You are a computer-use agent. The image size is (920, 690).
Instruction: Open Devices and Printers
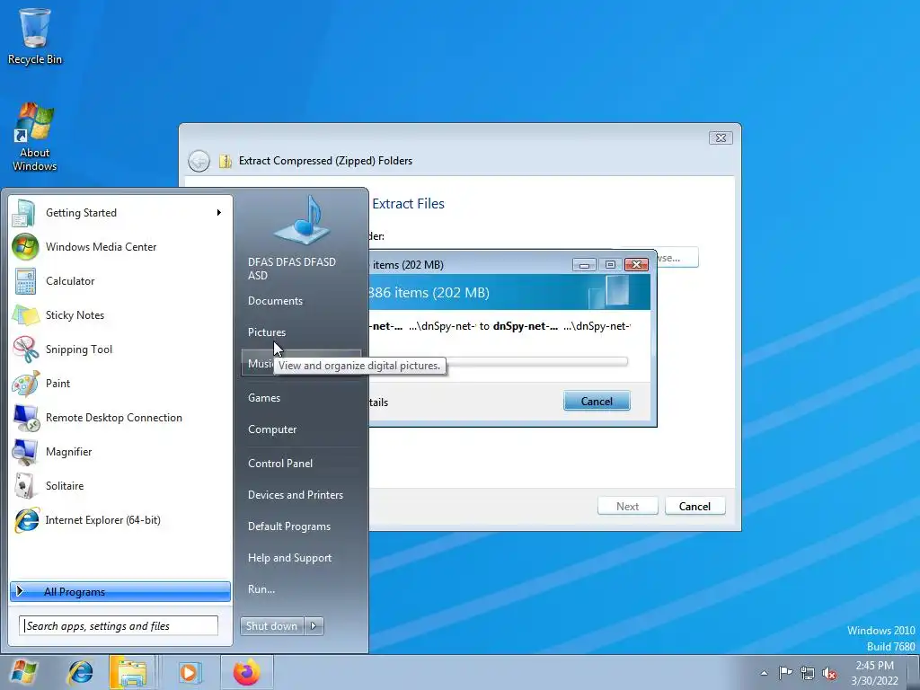pos(295,495)
